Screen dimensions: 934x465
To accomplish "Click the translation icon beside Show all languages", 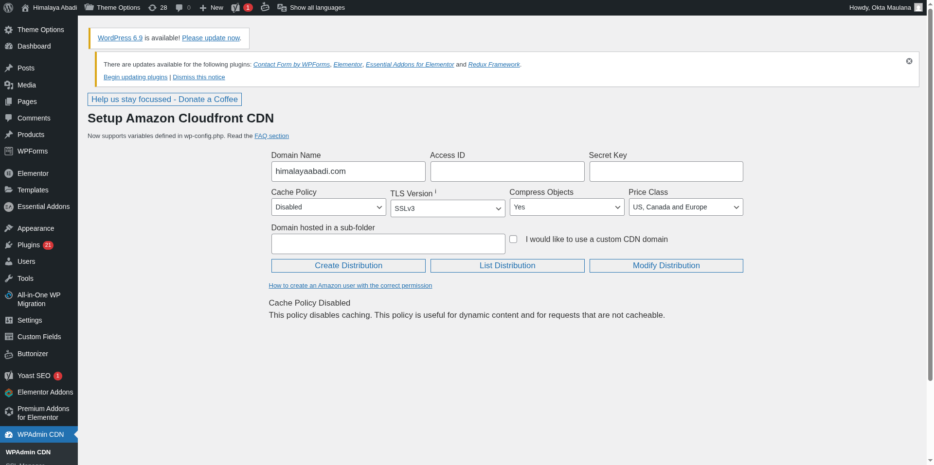I will [282, 8].
